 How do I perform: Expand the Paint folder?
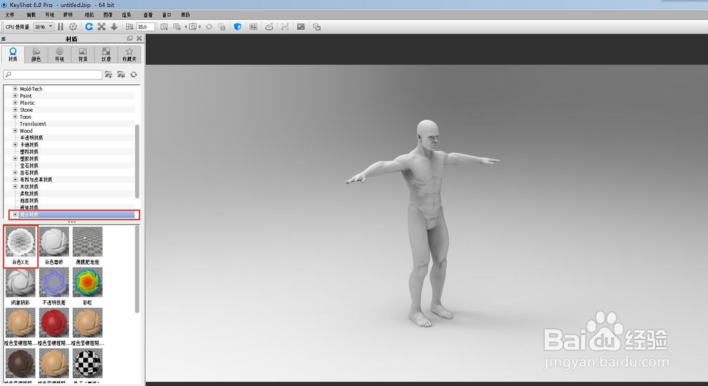tap(15, 96)
